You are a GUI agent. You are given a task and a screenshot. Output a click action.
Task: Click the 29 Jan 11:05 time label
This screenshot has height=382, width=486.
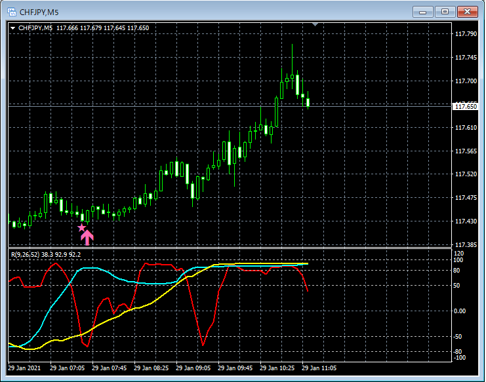click(x=319, y=368)
